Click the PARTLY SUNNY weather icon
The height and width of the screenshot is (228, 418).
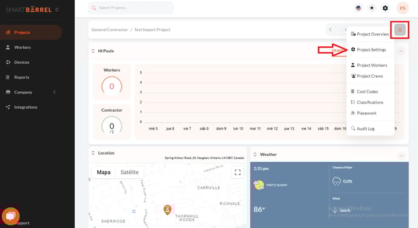pos(259,185)
